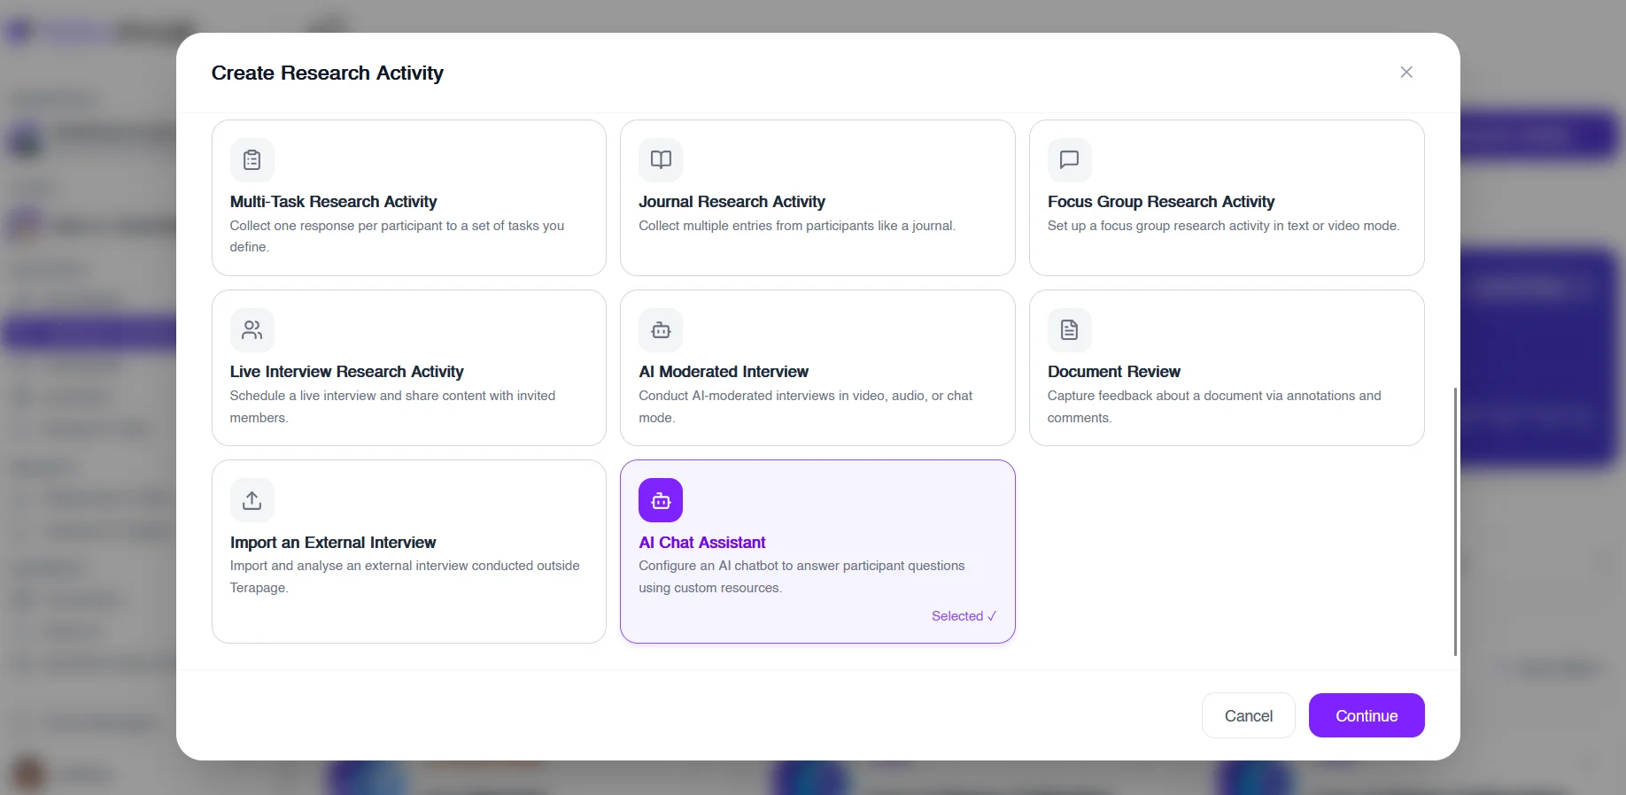This screenshot has height=795, width=1626.
Task: Select the Live Interview Research Activity title
Action: click(347, 372)
